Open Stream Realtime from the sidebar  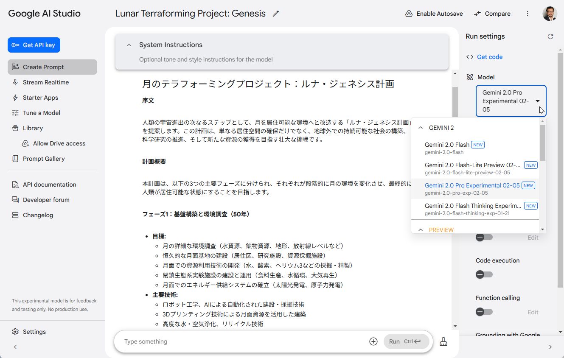click(52, 82)
